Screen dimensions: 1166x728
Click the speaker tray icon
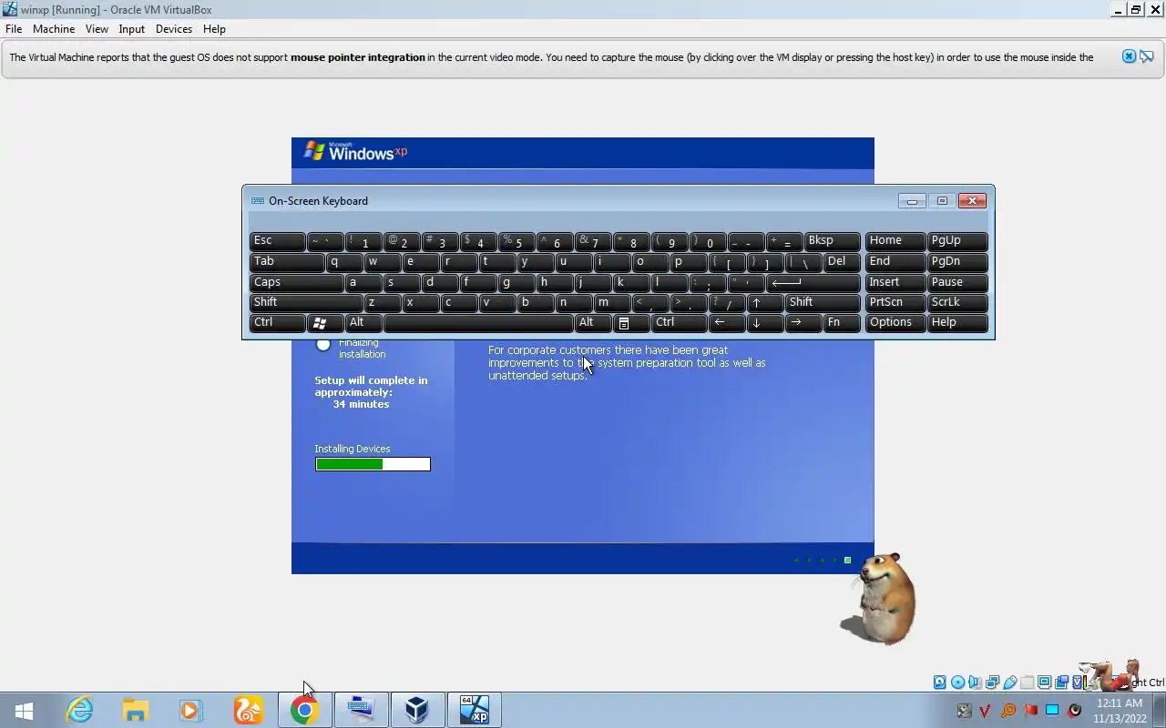1075,710
